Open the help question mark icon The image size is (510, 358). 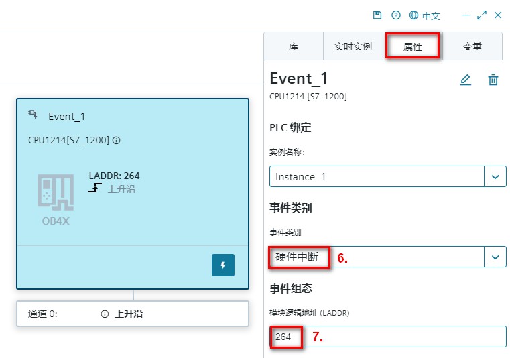point(396,15)
